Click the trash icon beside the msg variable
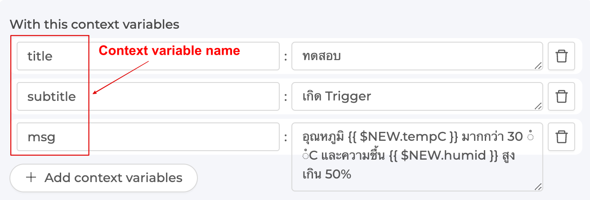Viewport: 590px width, 200px height. [x=561, y=137]
